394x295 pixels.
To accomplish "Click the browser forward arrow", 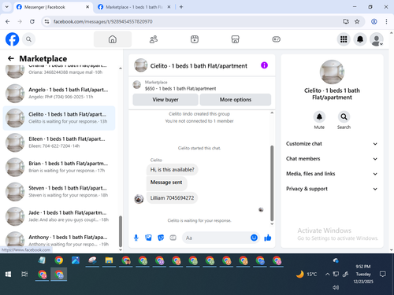I will pos(20,21).
